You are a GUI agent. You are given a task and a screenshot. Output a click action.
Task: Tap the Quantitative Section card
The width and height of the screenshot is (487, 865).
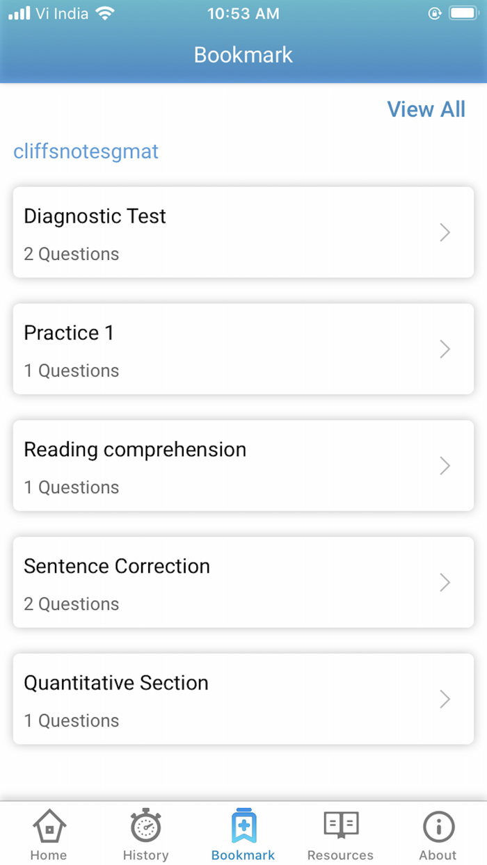click(x=243, y=700)
